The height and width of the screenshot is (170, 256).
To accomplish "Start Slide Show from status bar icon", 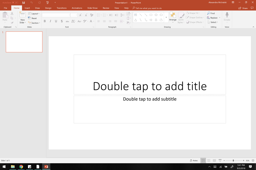I will (x=220, y=161).
